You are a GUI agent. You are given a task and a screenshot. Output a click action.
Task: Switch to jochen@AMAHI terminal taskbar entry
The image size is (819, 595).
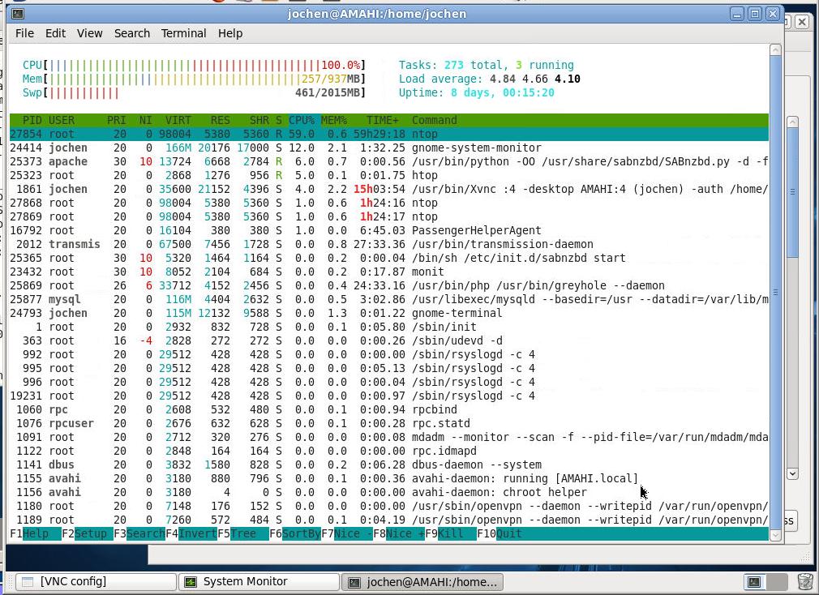(422, 582)
